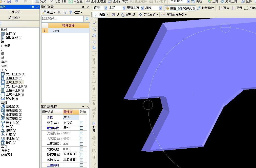Click the 两点 axis button
The image size is (256, 168).
coord(224,8)
